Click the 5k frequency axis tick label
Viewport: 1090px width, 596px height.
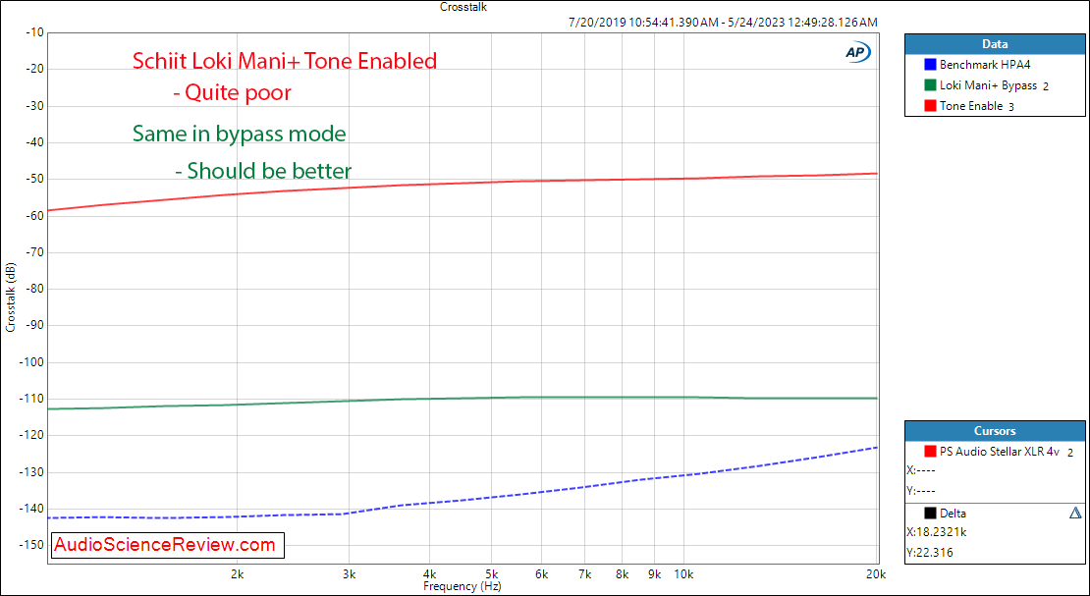[x=491, y=573]
